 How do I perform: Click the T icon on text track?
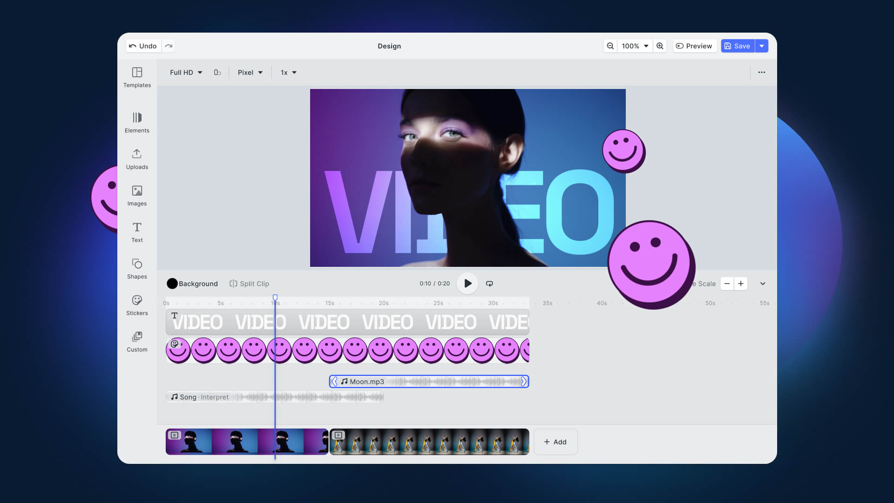(x=175, y=315)
